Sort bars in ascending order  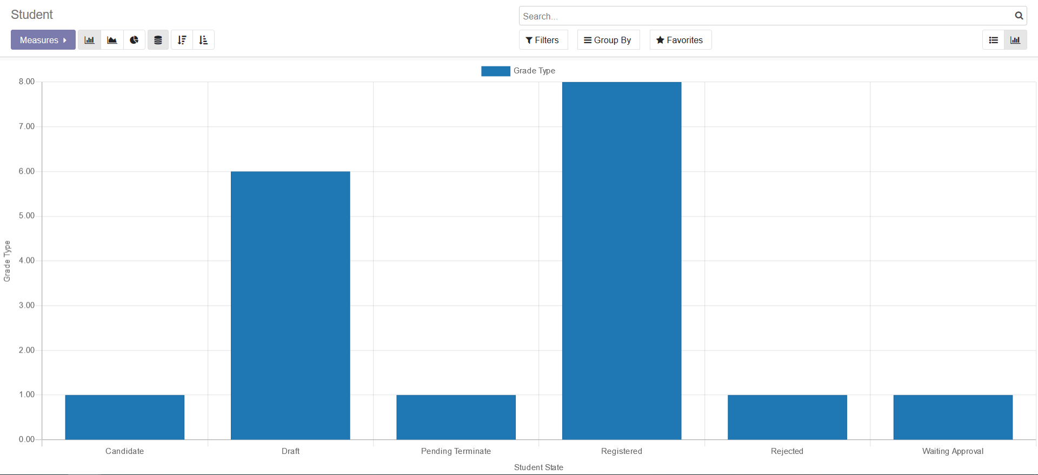(203, 40)
